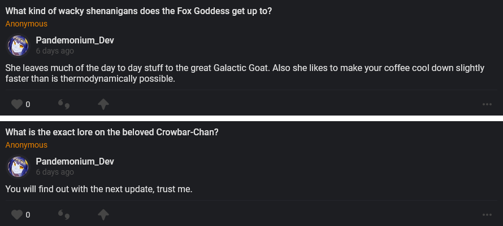
Task: Click Anonymous asker under Fox Goddess question
Action: click(27, 24)
